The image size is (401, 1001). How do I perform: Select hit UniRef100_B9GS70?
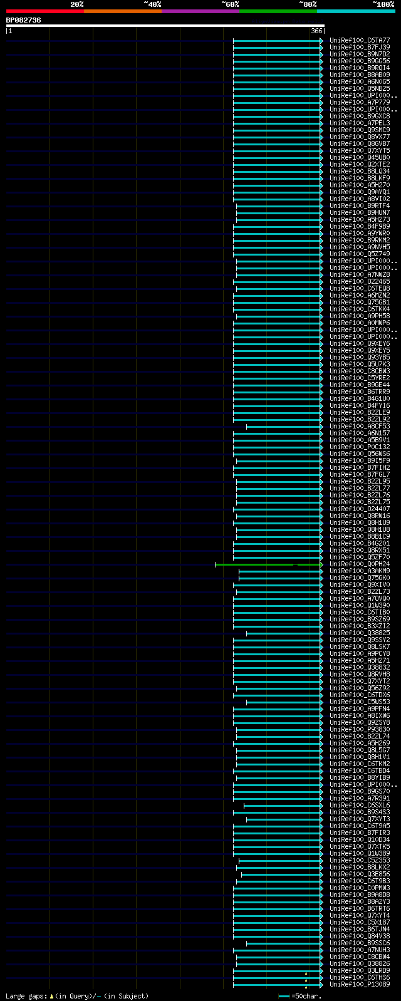coord(360,792)
